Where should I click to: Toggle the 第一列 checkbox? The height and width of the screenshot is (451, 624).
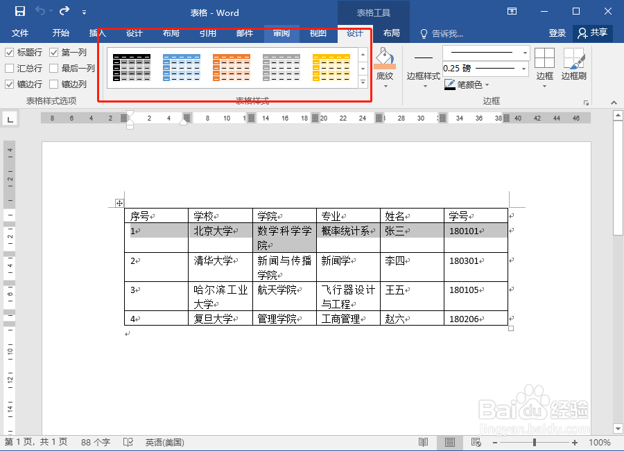click(53, 53)
